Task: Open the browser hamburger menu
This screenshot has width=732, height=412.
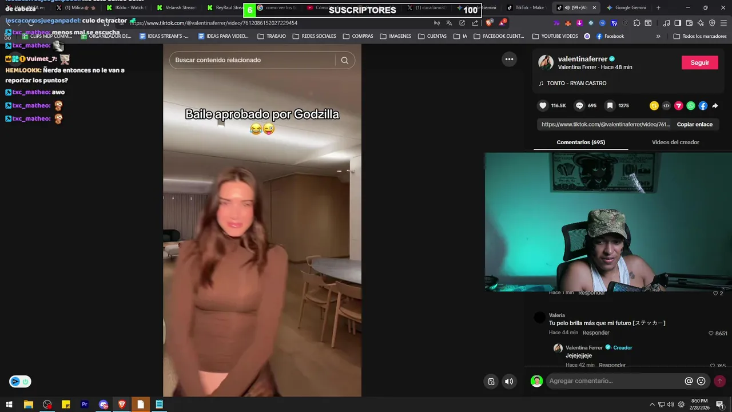Action: (x=723, y=23)
